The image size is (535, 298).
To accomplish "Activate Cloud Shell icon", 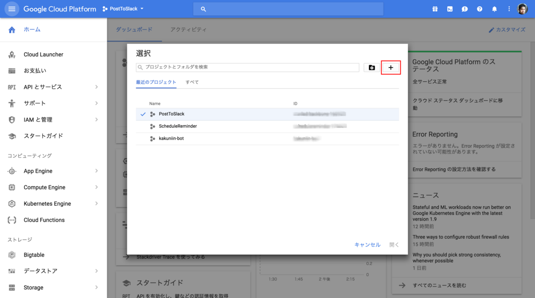I will 450,9.
